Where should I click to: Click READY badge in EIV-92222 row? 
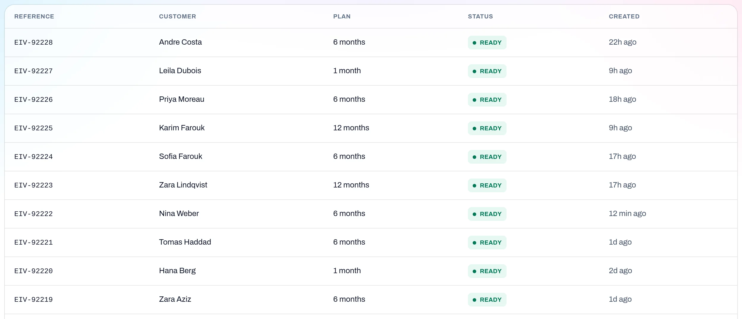(487, 214)
